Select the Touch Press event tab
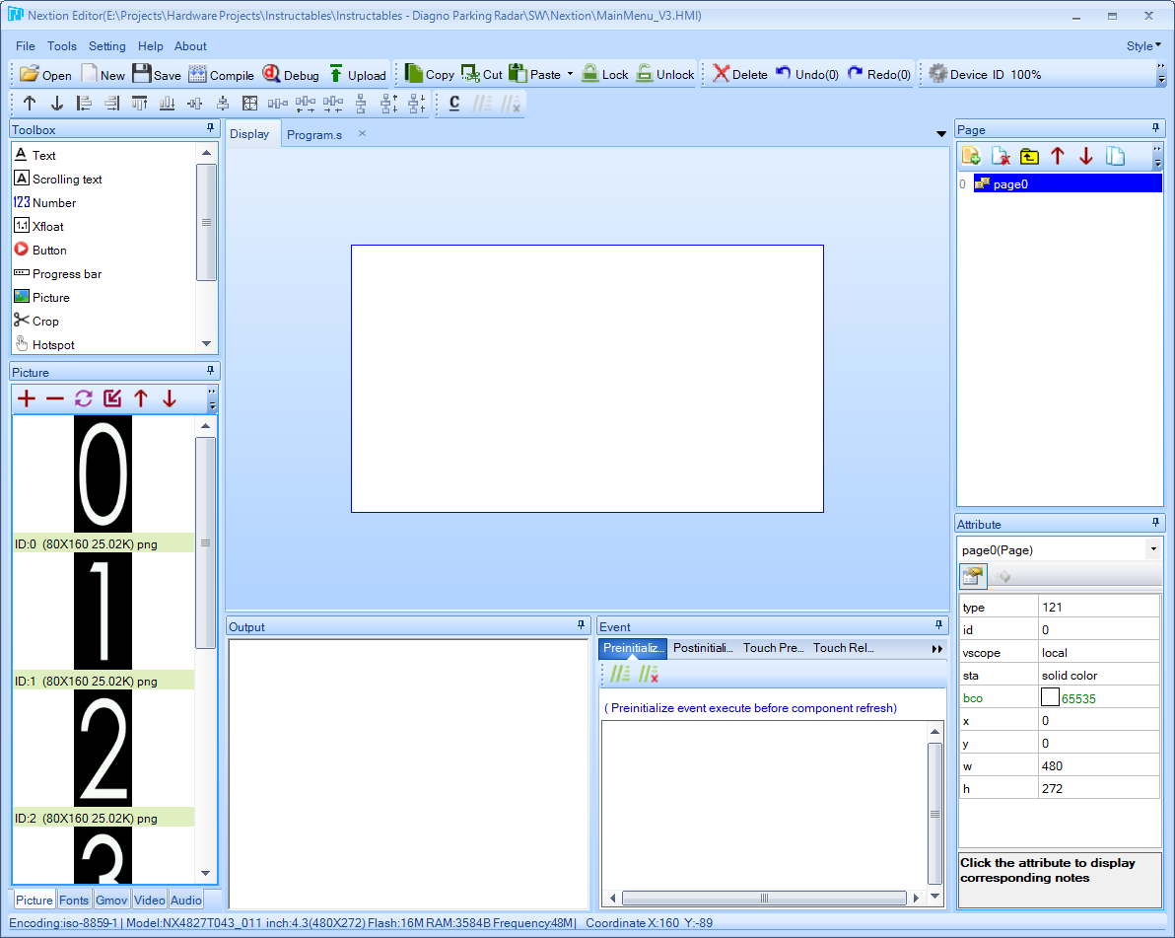 774,648
